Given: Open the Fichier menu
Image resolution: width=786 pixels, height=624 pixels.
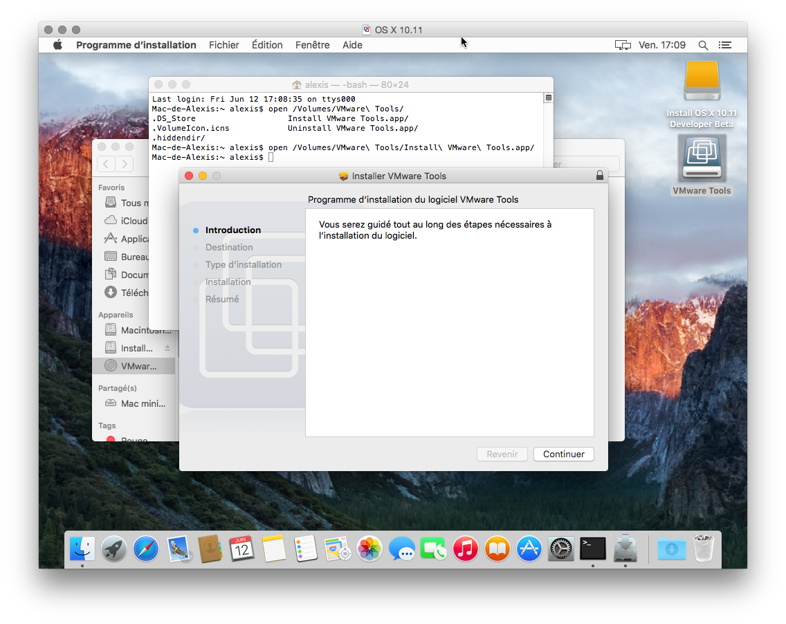Looking at the screenshot, I should [223, 45].
